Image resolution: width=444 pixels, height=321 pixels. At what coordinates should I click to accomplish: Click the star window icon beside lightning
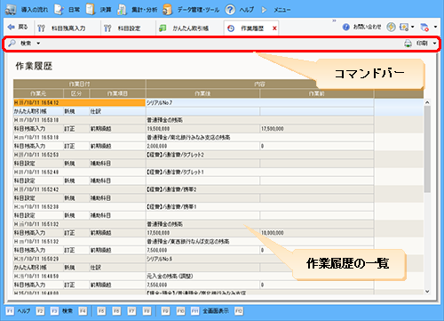coord(404,28)
